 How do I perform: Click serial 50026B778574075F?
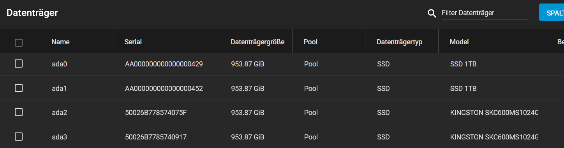pos(156,113)
